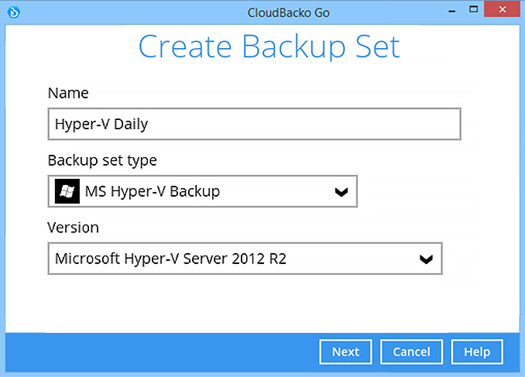The width and height of the screenshot is (525, 377).
Task: Click the Version label
Action: 73,228
